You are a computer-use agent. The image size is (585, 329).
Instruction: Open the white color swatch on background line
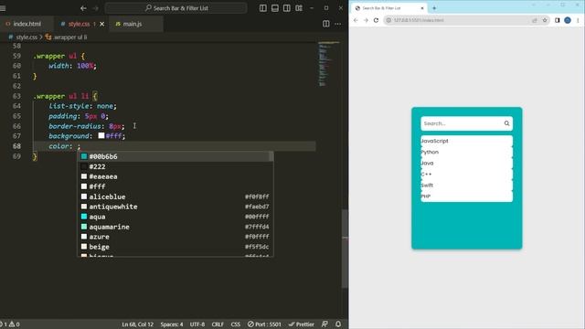click(101, 135)
